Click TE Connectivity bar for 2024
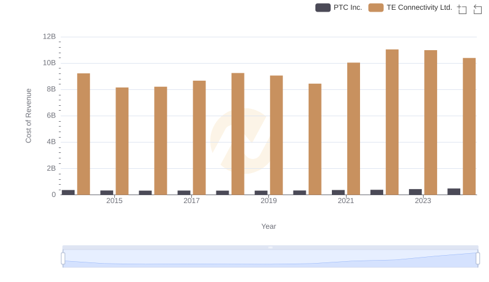The image size is (489, 282). (x=469, y=127)
